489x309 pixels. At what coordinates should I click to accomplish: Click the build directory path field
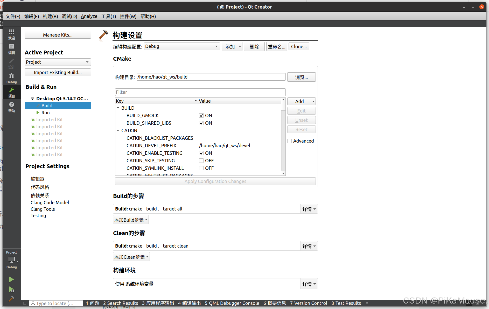coord(211,77)
